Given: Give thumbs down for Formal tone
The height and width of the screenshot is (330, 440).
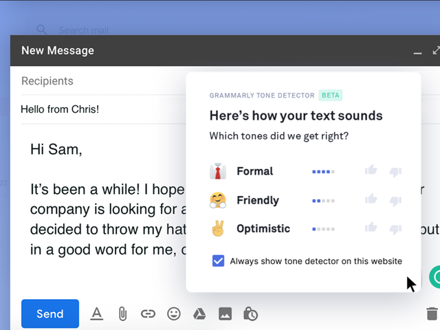Looking at the screenshot, I should pos(395,172).
